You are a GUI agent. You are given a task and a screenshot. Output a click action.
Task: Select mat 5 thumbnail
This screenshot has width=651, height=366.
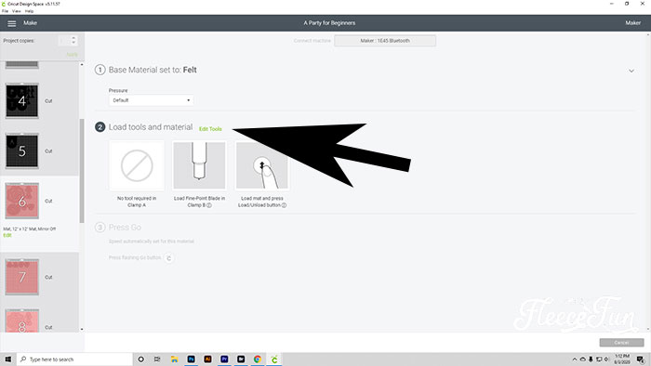tap(22, 150)
